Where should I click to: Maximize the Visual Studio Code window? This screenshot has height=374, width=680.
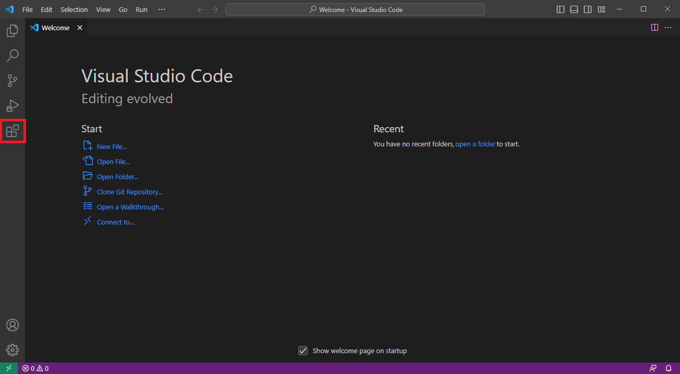(643, 9)
